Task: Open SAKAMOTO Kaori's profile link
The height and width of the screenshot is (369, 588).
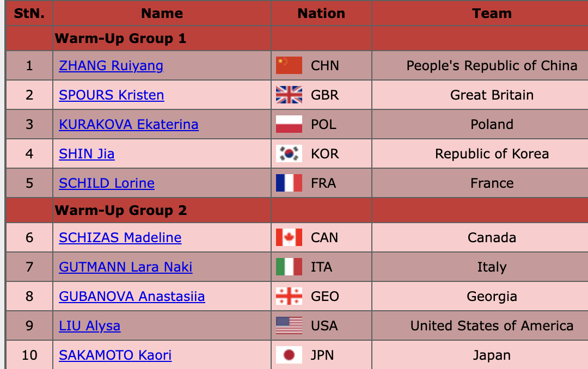Action: [115, 355]
